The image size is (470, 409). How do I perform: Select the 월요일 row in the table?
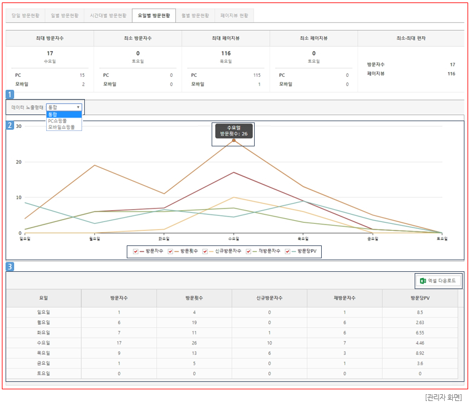click(x=232, y=322)
